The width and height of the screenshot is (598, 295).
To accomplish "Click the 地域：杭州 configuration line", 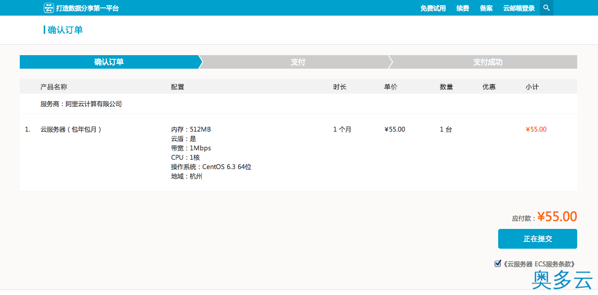I will point(187,176).
